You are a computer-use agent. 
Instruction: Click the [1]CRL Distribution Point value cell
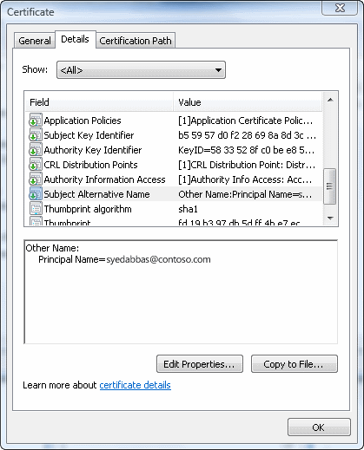pos(247,165)
